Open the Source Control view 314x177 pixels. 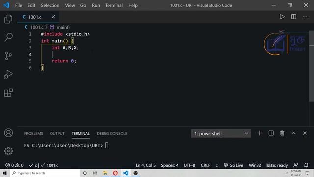tap(8, 56)
